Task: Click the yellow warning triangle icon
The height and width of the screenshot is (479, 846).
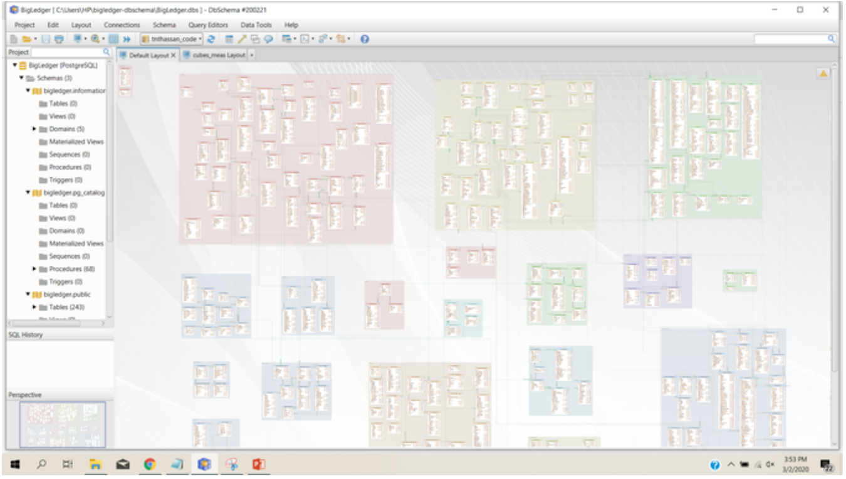Action: 823,73
